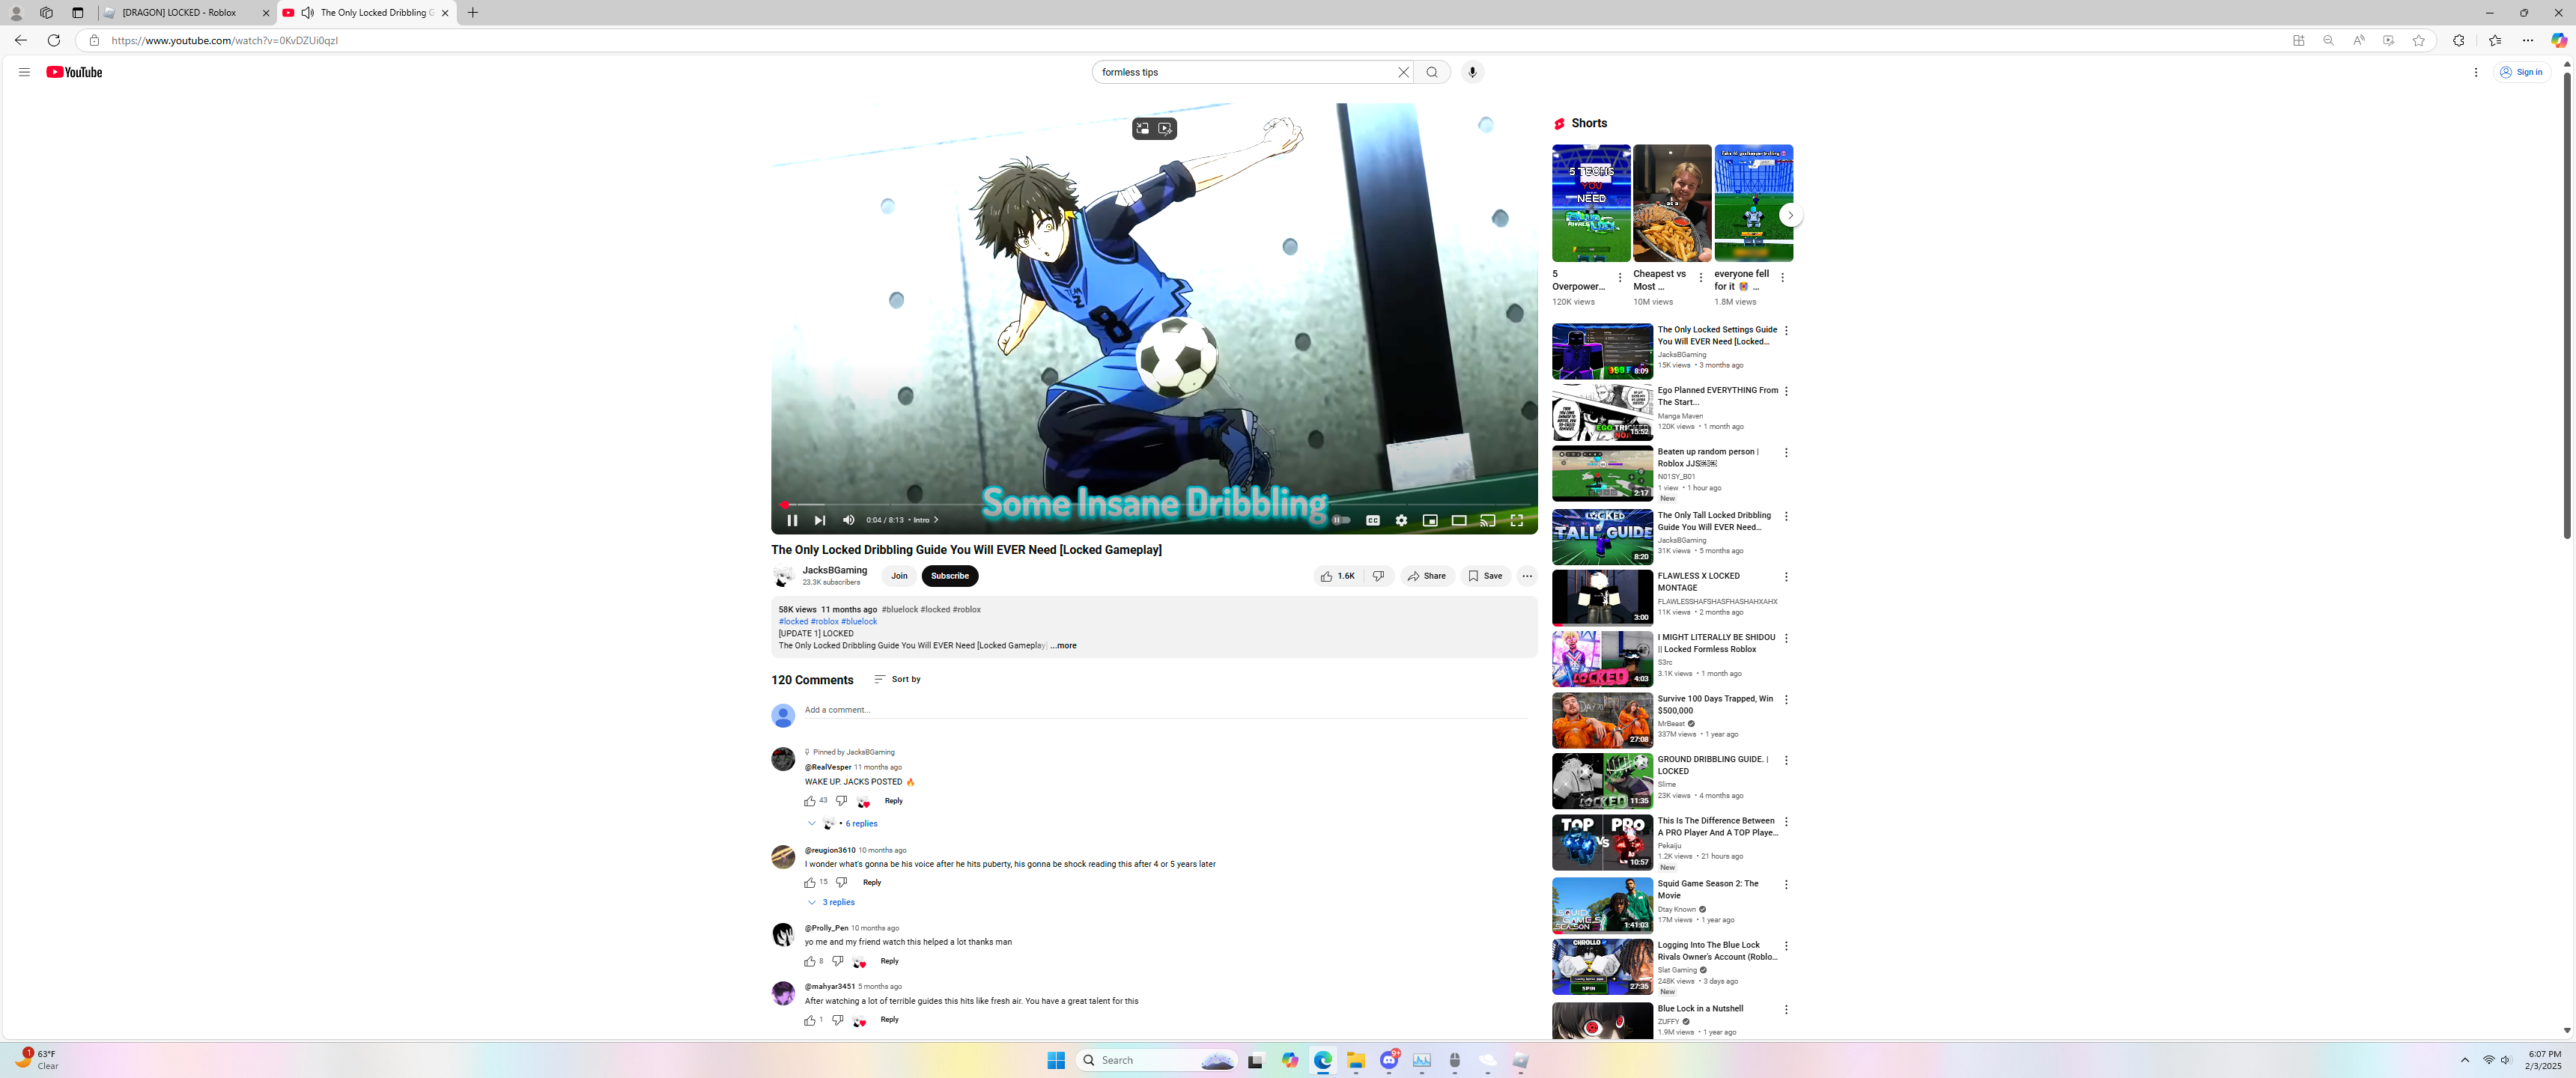Go back to the previous page

[x=21, y=40]
